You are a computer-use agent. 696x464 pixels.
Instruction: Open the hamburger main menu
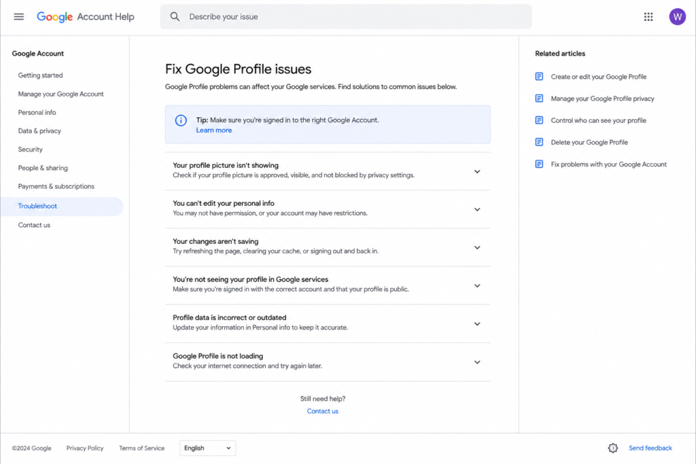pos(18,17)
